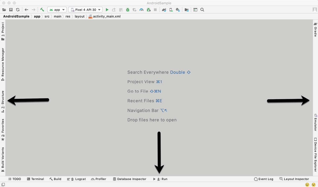Click activity_main.xml in the breadcrumb
The width and height of the screenshot is (318, 187).
104,16
